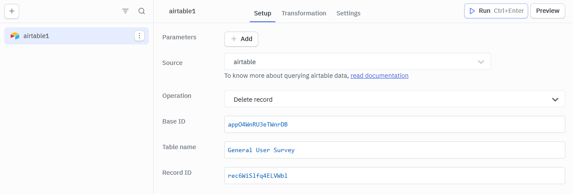Switch to the Setup tab
The image size is (573, 194).
[x=263, y=13]
